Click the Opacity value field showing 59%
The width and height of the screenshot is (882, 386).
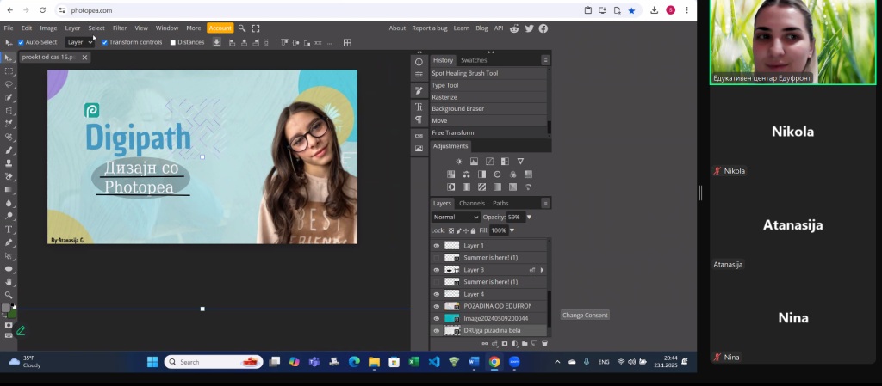pyautogui.click(x=515, y=218)
